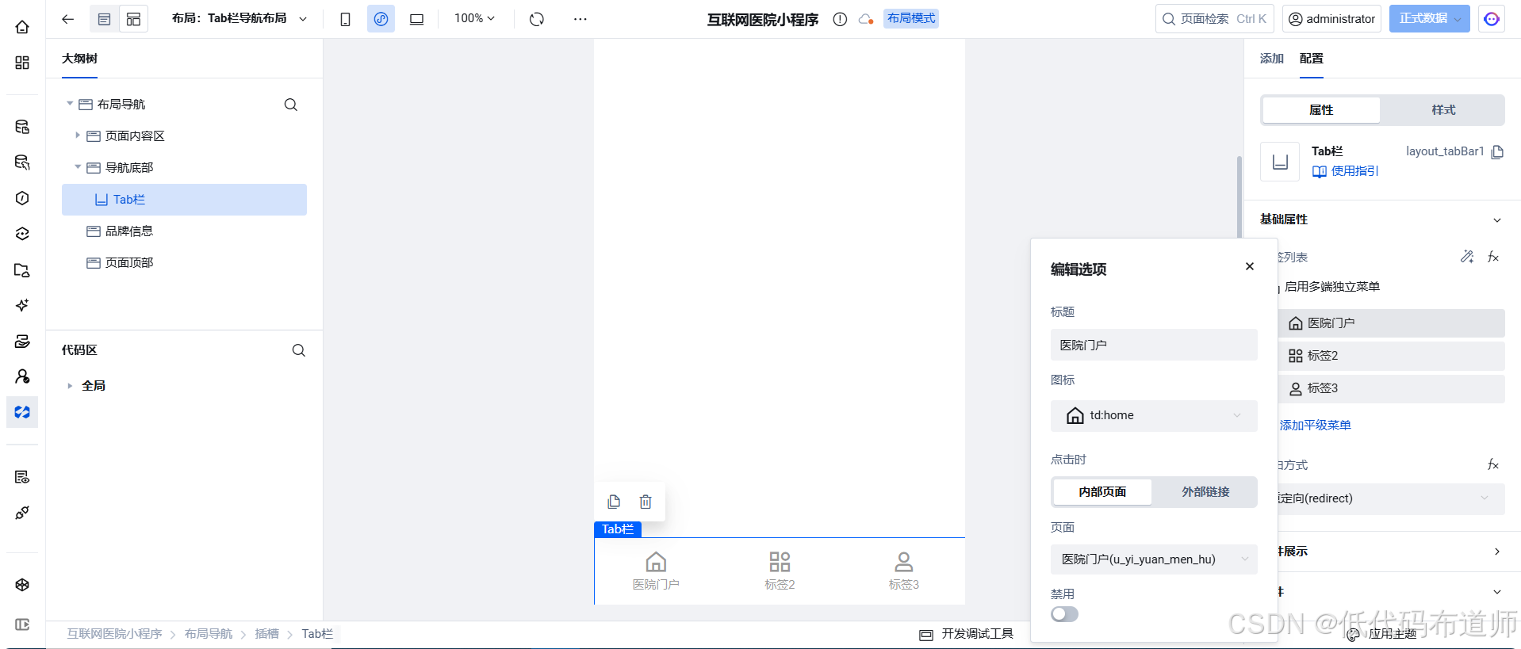
Task: Select the 标签2 menu item in list
Action: coord(1392,356)
